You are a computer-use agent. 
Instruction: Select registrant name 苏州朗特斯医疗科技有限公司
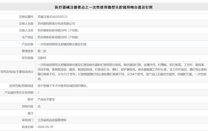56,24
